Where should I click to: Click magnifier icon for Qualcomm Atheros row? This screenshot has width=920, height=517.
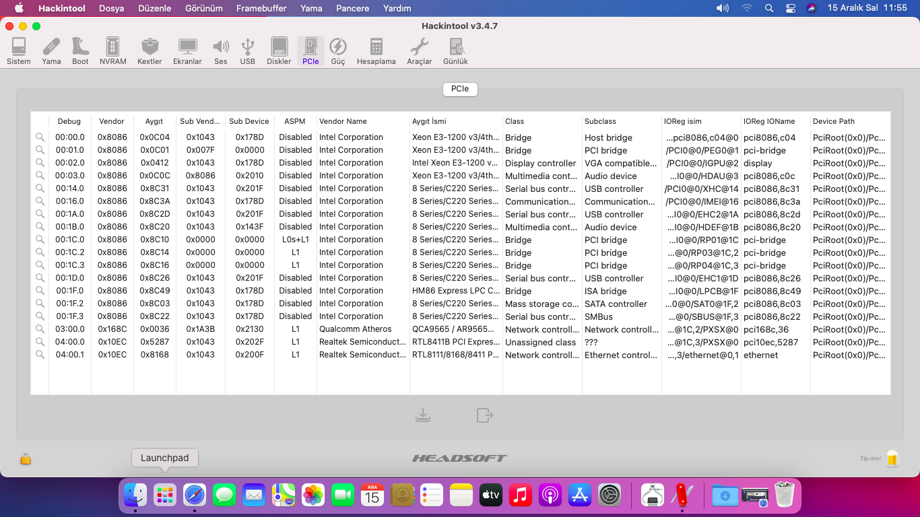pyautogui.click(x=40, y=329)
